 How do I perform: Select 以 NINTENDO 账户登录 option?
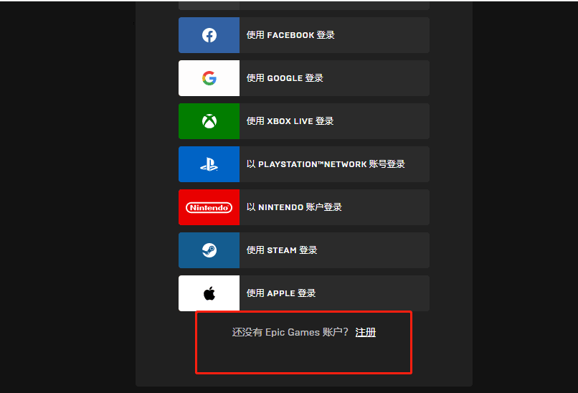point(304,207)
